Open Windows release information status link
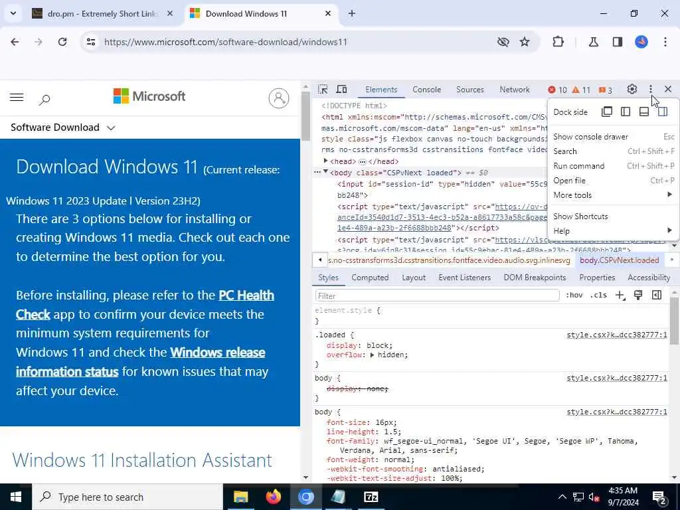This screenshot has width=680, height=510. tap(141, 362)
